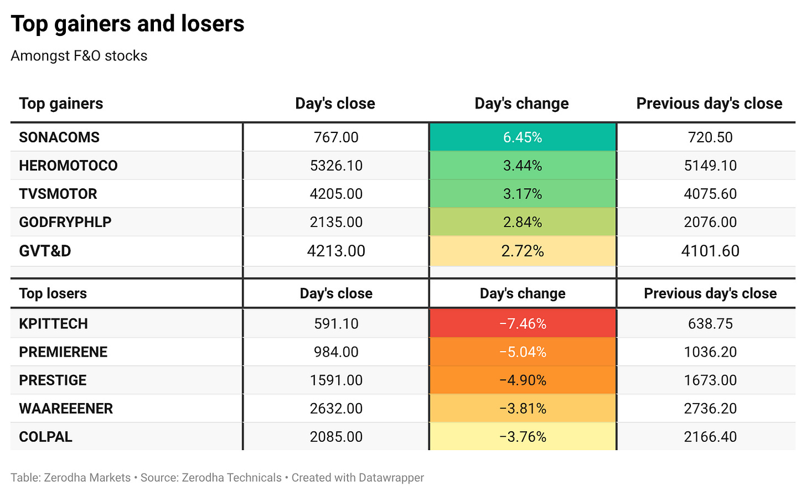Select KPITTECH previous close 638.75
Image resolution: width=806 pixels, height=495 pixels.
710,323
